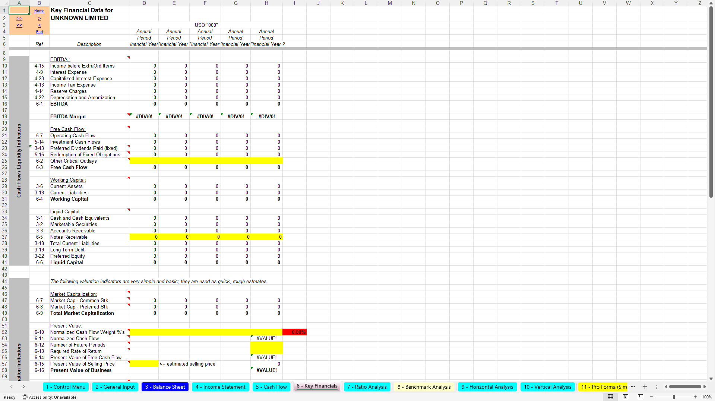Add a new sheet with plus icon

(x=645, y=387)
